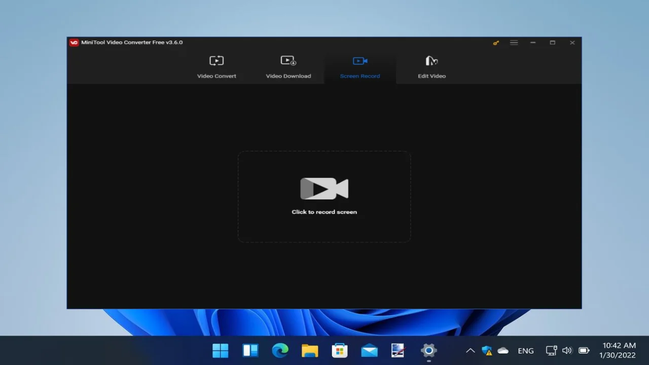Open the Settings gear in the taskbar

pyautogui.click(x=429, y=350)
